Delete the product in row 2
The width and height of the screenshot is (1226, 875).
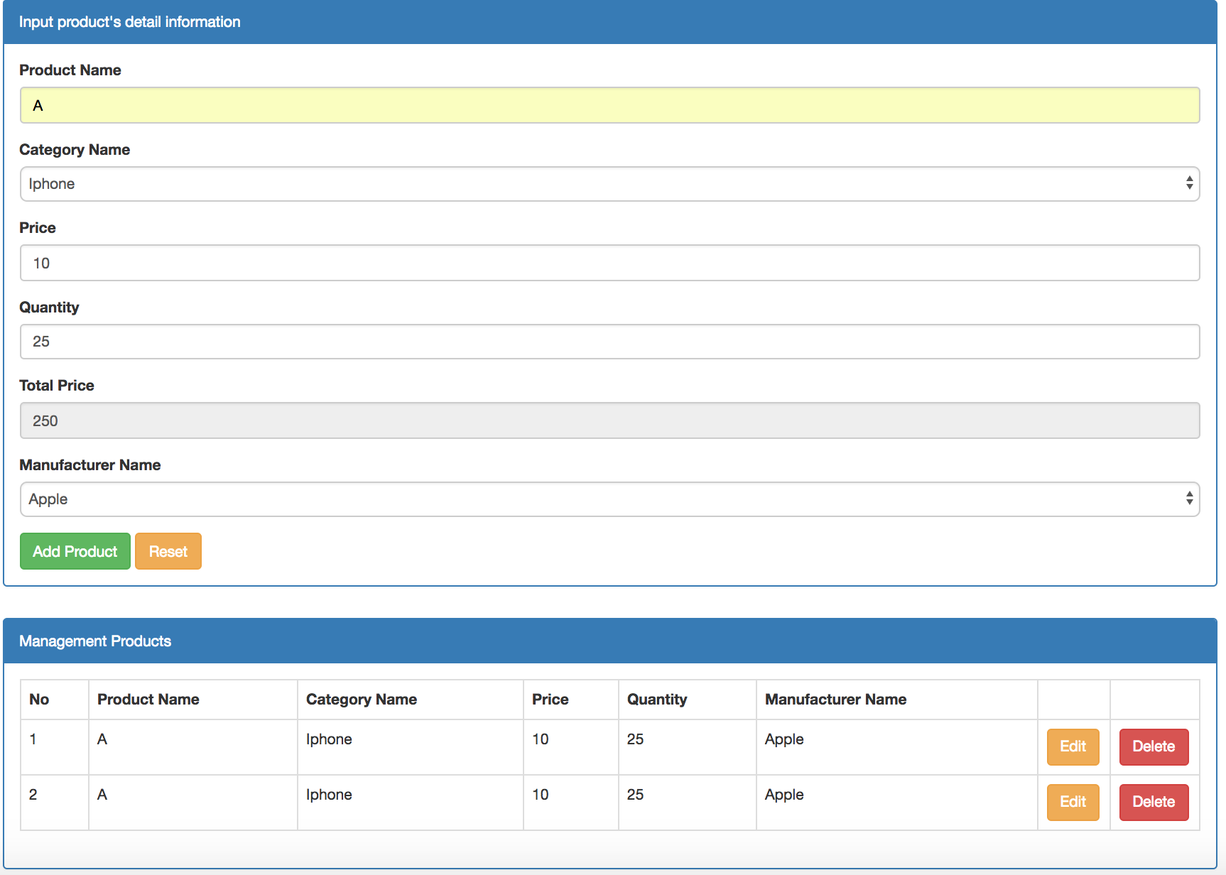[1153, 802]
